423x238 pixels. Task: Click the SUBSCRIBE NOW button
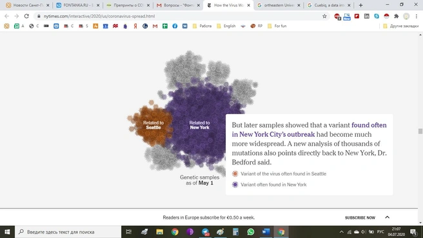(x=360, y=217)
